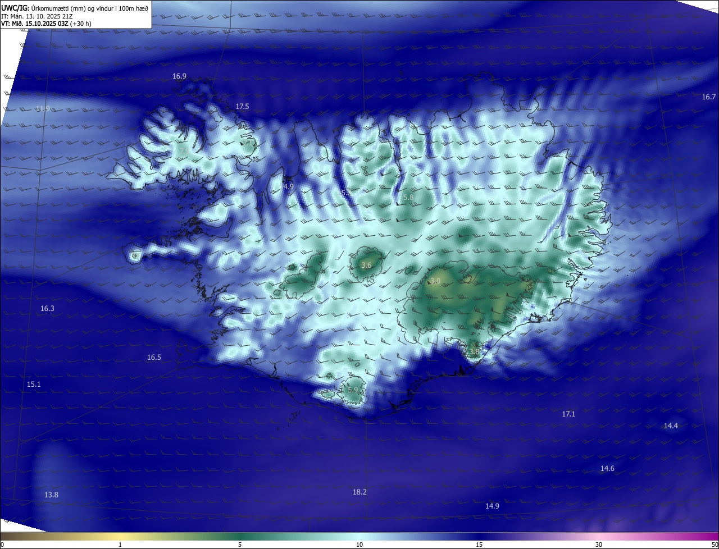Click the 16.5 value label

click(154, 357)
